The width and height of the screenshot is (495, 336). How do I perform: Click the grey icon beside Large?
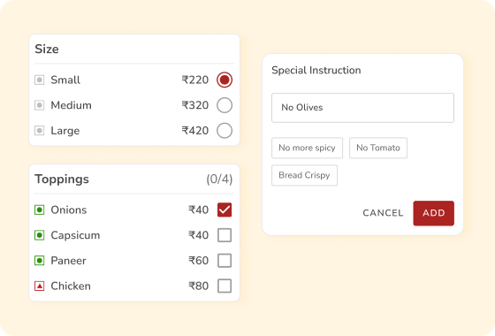(40, 131)
